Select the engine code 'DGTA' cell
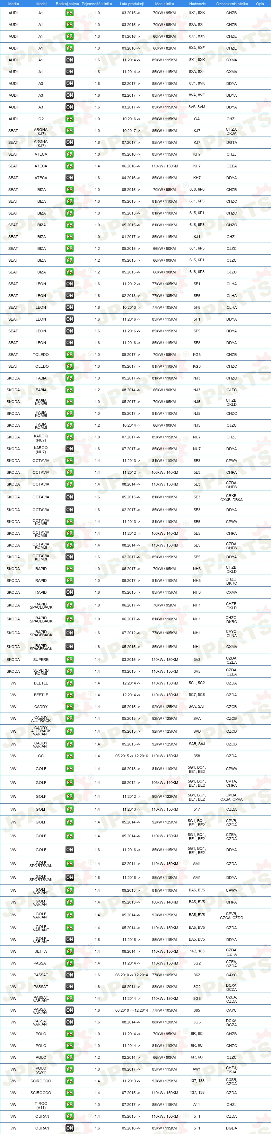This screenshot has height=1134, width=271. (231, 142)
